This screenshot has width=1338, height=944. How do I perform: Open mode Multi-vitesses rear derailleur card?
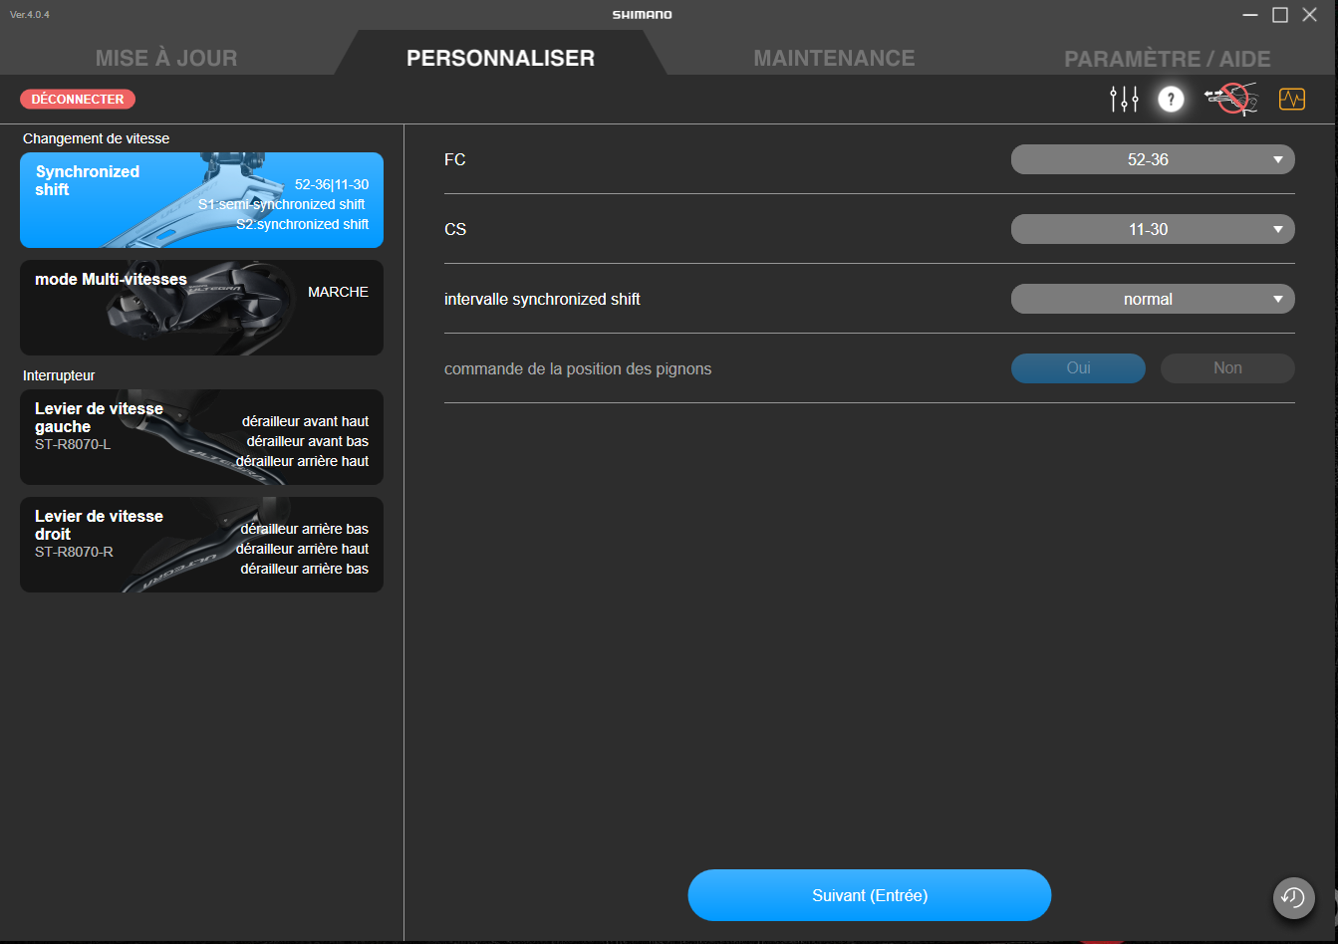pos(201,308)
